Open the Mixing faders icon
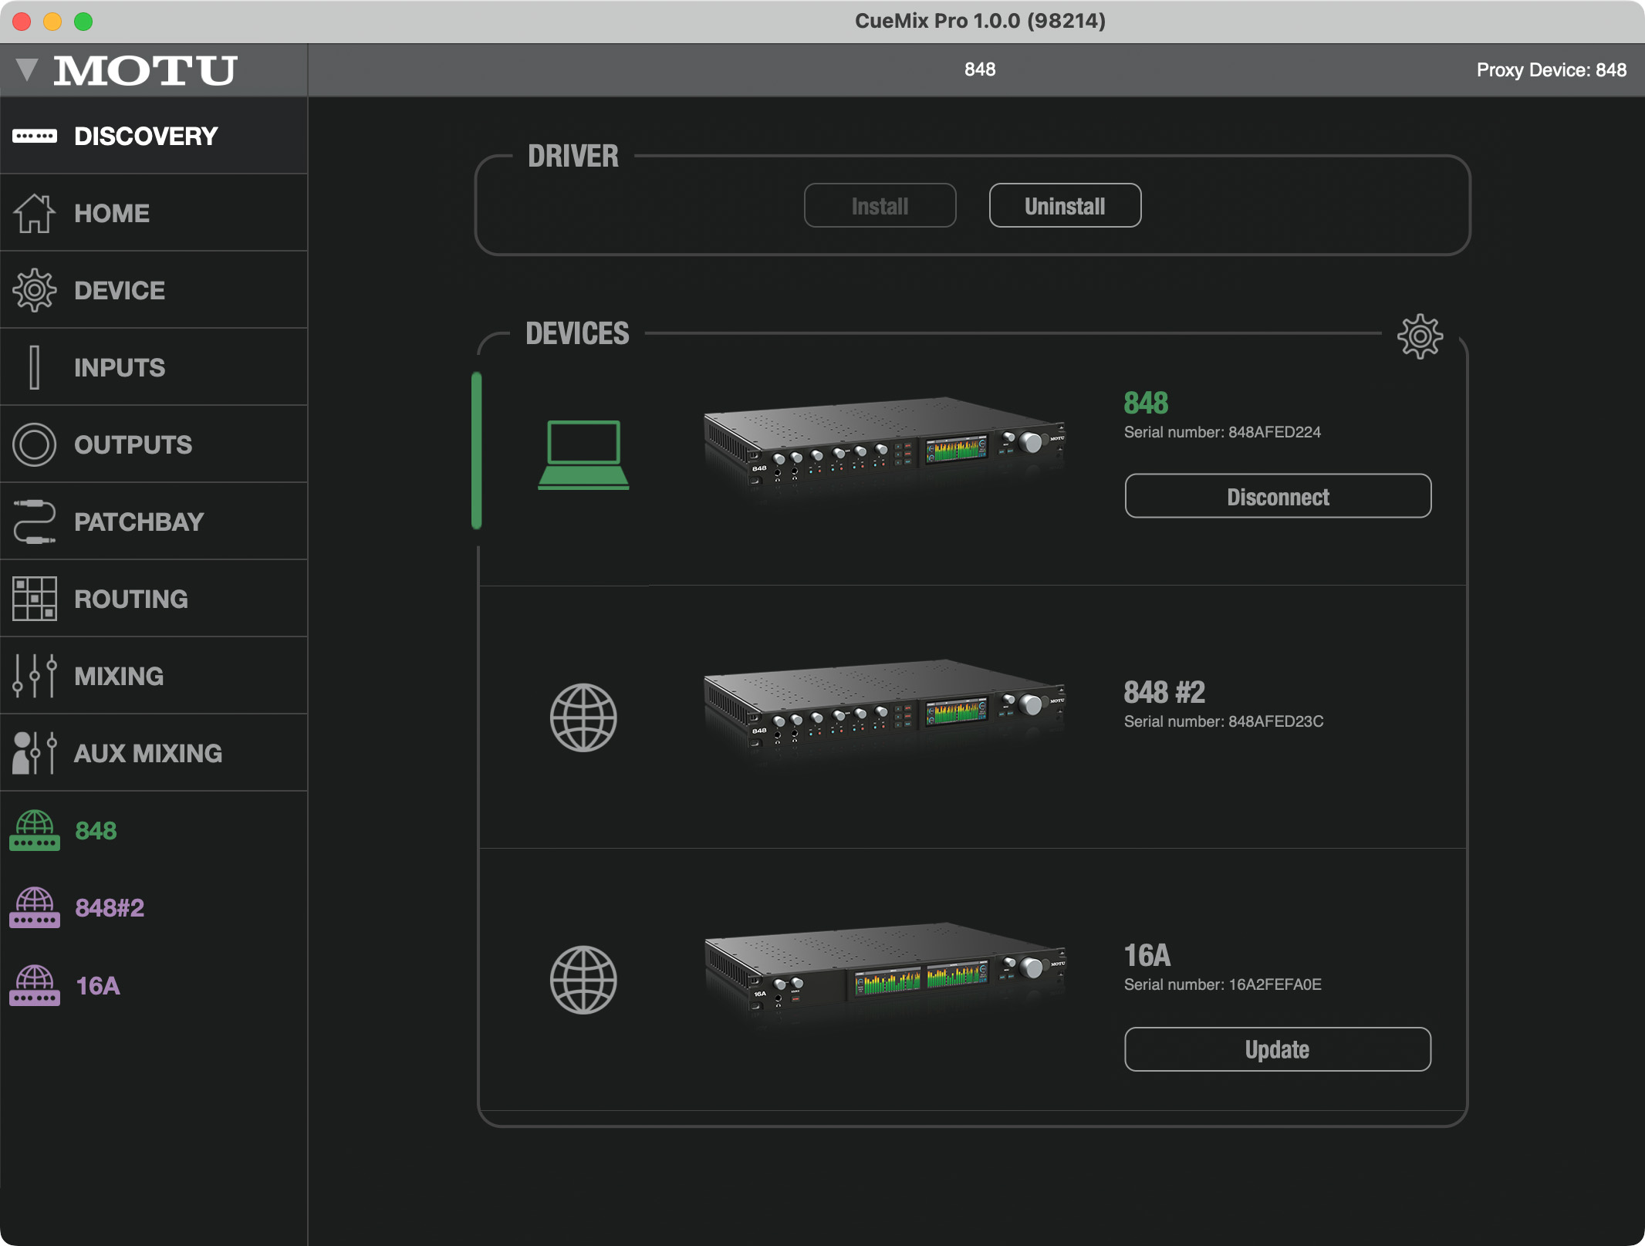The height and width of the screenshot is (1246, 1645). pos(34,676)
